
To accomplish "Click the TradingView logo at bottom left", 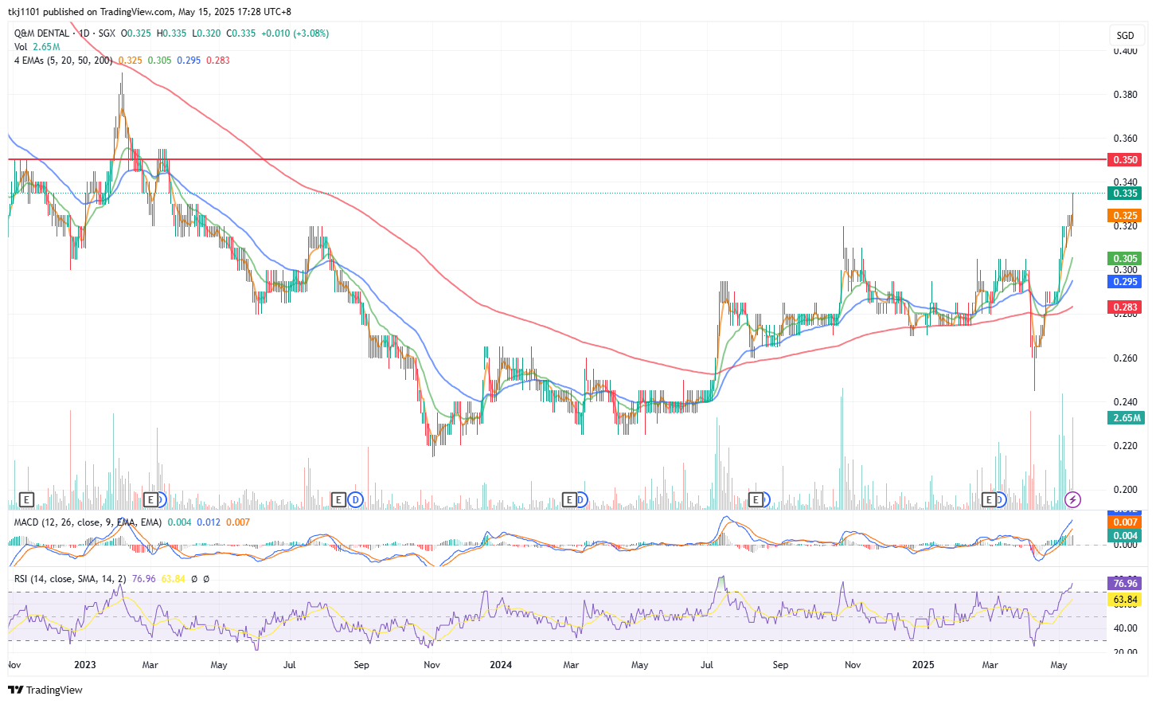I will (x=45, y=690).
